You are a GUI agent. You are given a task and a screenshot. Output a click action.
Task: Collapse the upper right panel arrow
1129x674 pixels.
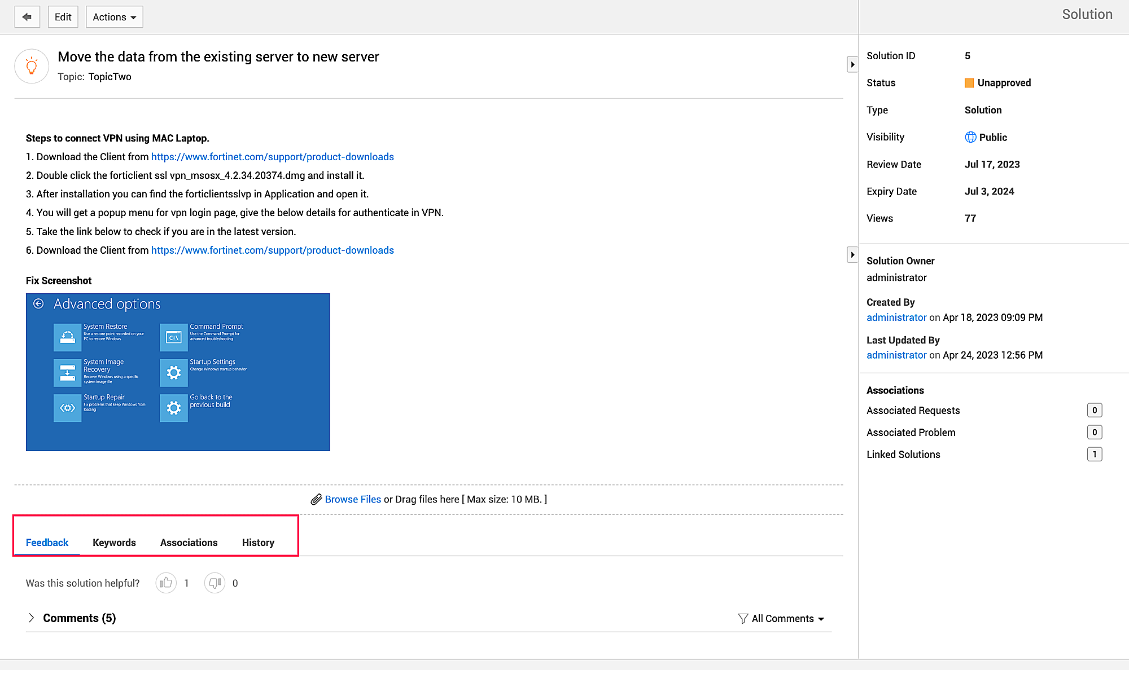pyautogui.click(x=852, y=64)
